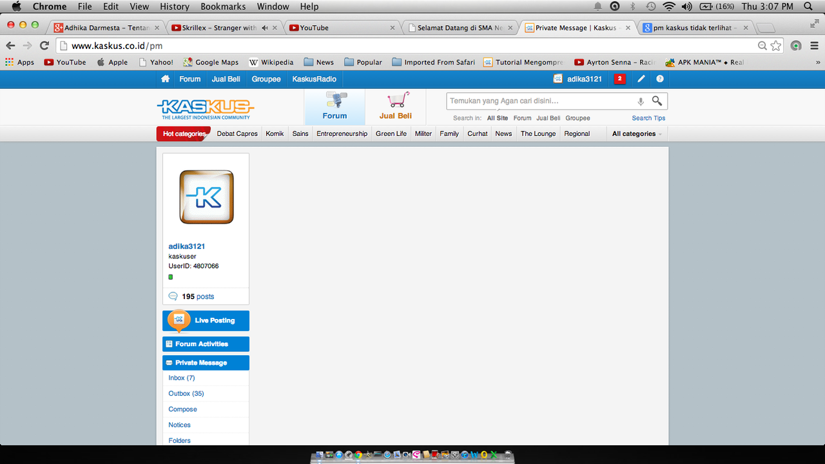The height and width of the screenshot is (464, 825).
Task: Open the notifications badge showing 2
Action: pos(620,79)
